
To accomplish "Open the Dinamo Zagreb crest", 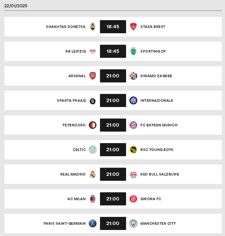I will tap(133, 76).
